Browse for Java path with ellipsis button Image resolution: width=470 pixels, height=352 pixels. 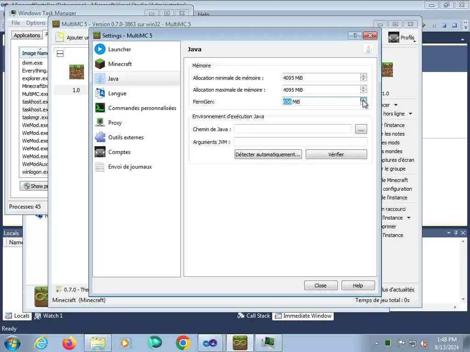tap(361, 129)
